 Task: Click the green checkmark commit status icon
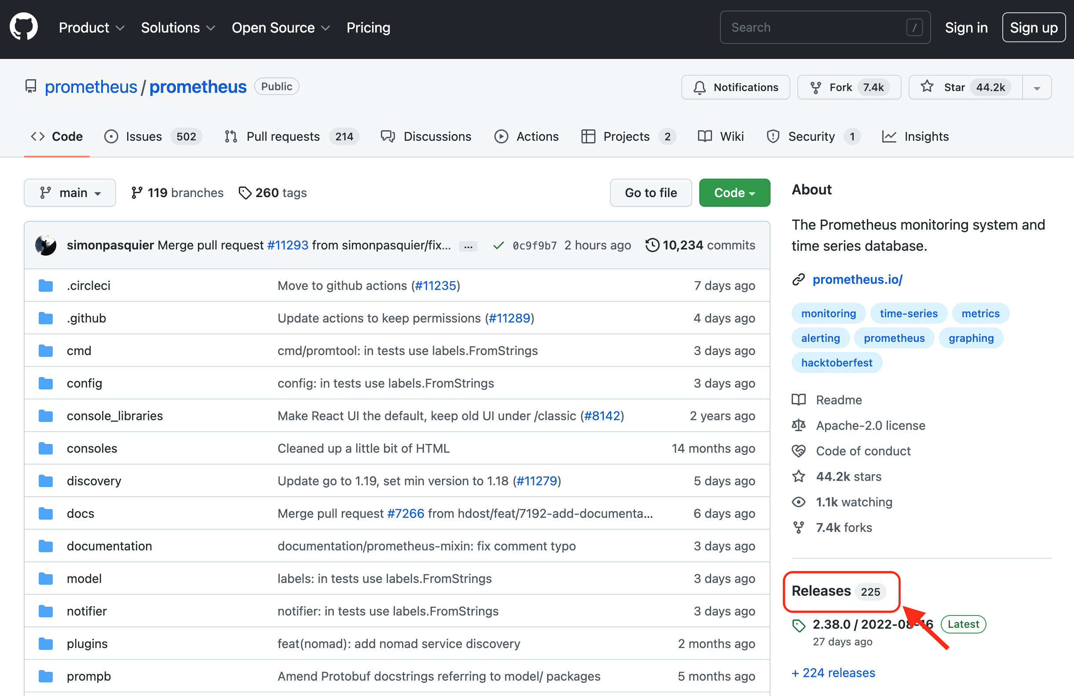coord(498,245)
